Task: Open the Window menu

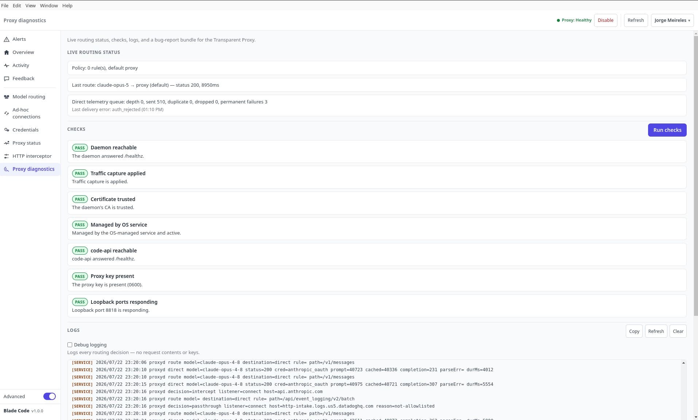Action: (x=49, y=5)
